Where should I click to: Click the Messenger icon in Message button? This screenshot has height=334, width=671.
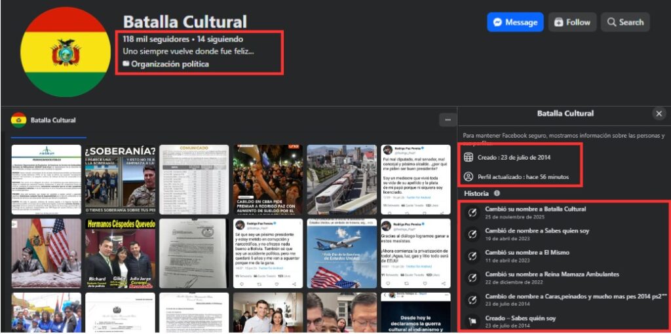[x=497, y=22]
